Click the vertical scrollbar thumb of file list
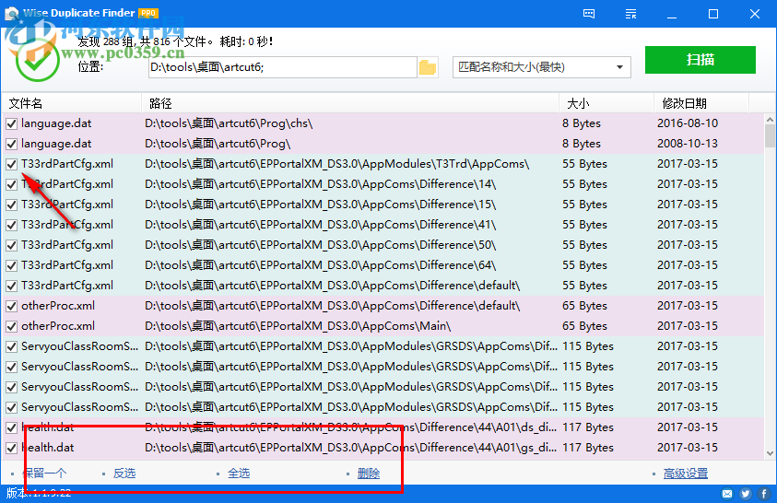 pyautogui.click(x=770, y=135)
